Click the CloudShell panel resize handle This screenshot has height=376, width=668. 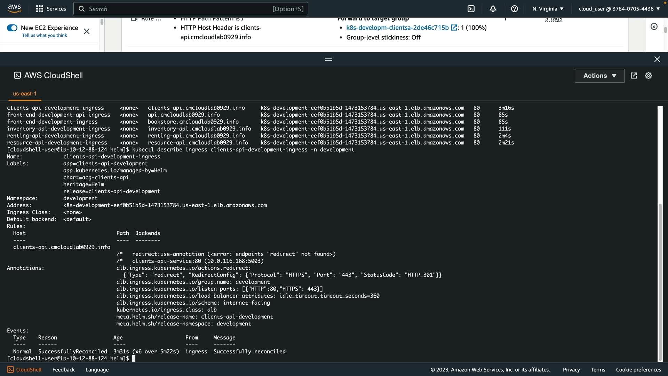pyautogui.click(x=328, y=59)
